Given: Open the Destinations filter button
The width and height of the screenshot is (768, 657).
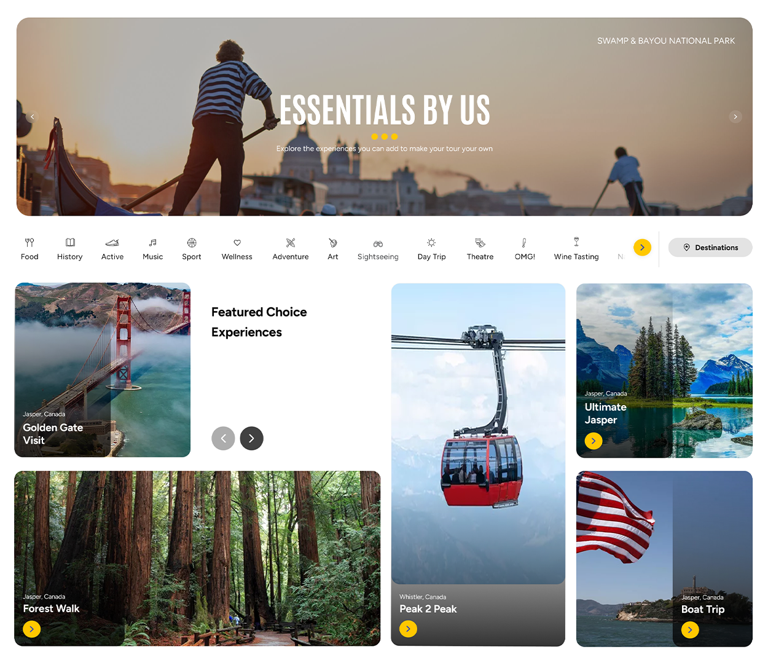Looking at the screenshot, I should [710, 247].
